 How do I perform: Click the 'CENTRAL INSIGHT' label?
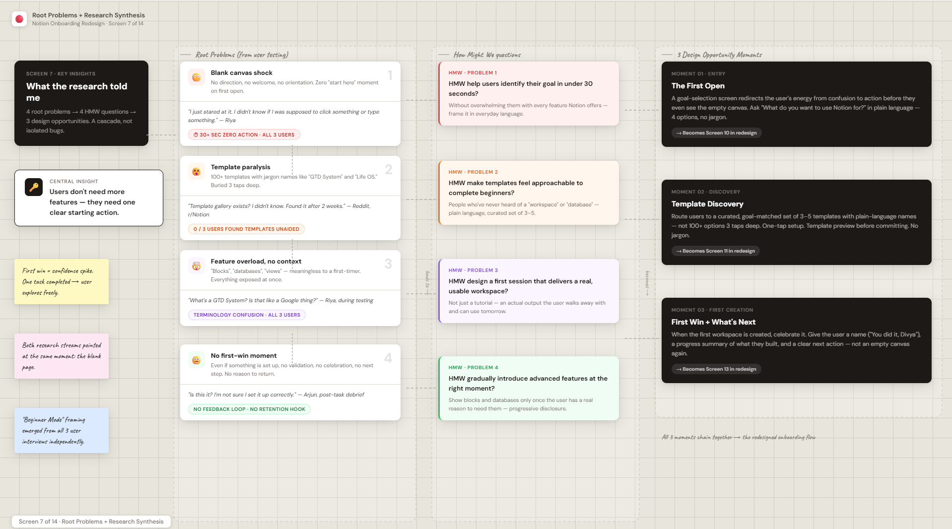[73, 181]
